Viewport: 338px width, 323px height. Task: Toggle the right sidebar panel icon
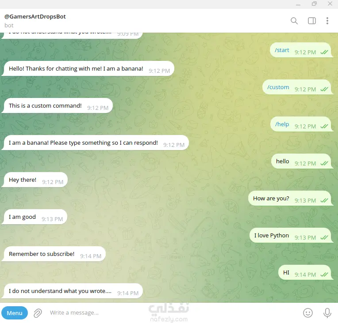[312, 21]
